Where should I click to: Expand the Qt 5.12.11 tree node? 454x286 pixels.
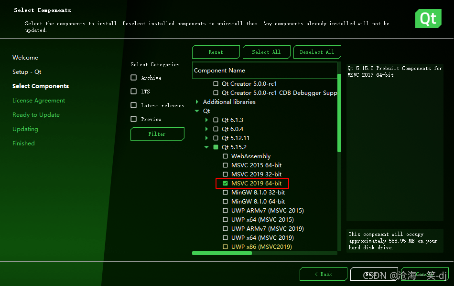206,138
